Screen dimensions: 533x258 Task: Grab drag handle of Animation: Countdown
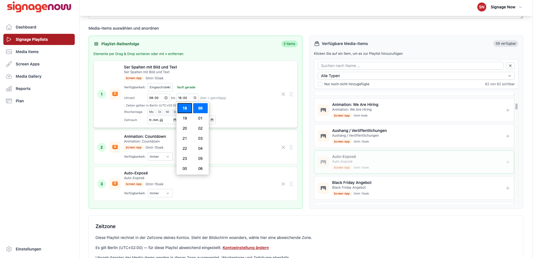coord(291,147)
